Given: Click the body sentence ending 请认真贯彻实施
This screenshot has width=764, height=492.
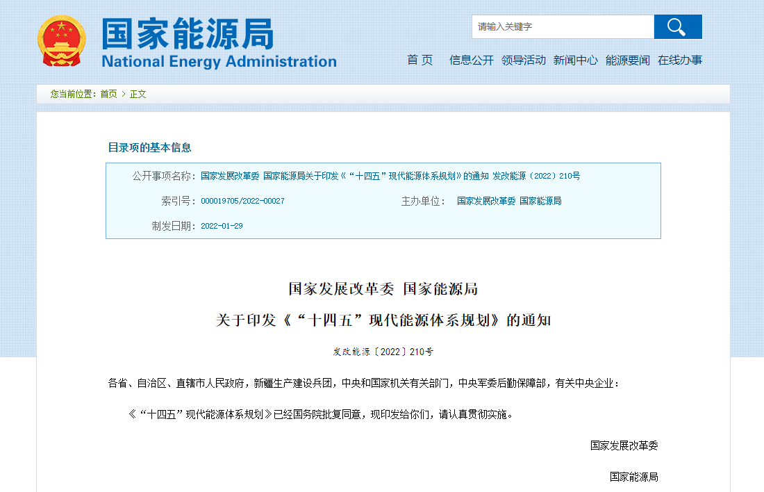Looking at the screenshot, I should pyautogui.click(x=320, y=414).
